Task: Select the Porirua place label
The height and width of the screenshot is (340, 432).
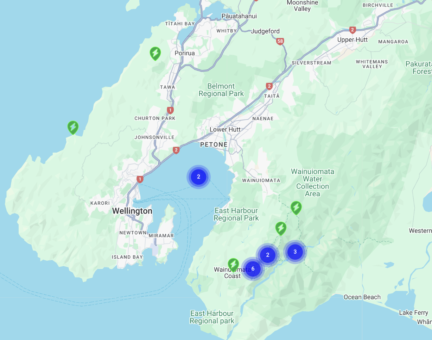Action: pos(185,53)
